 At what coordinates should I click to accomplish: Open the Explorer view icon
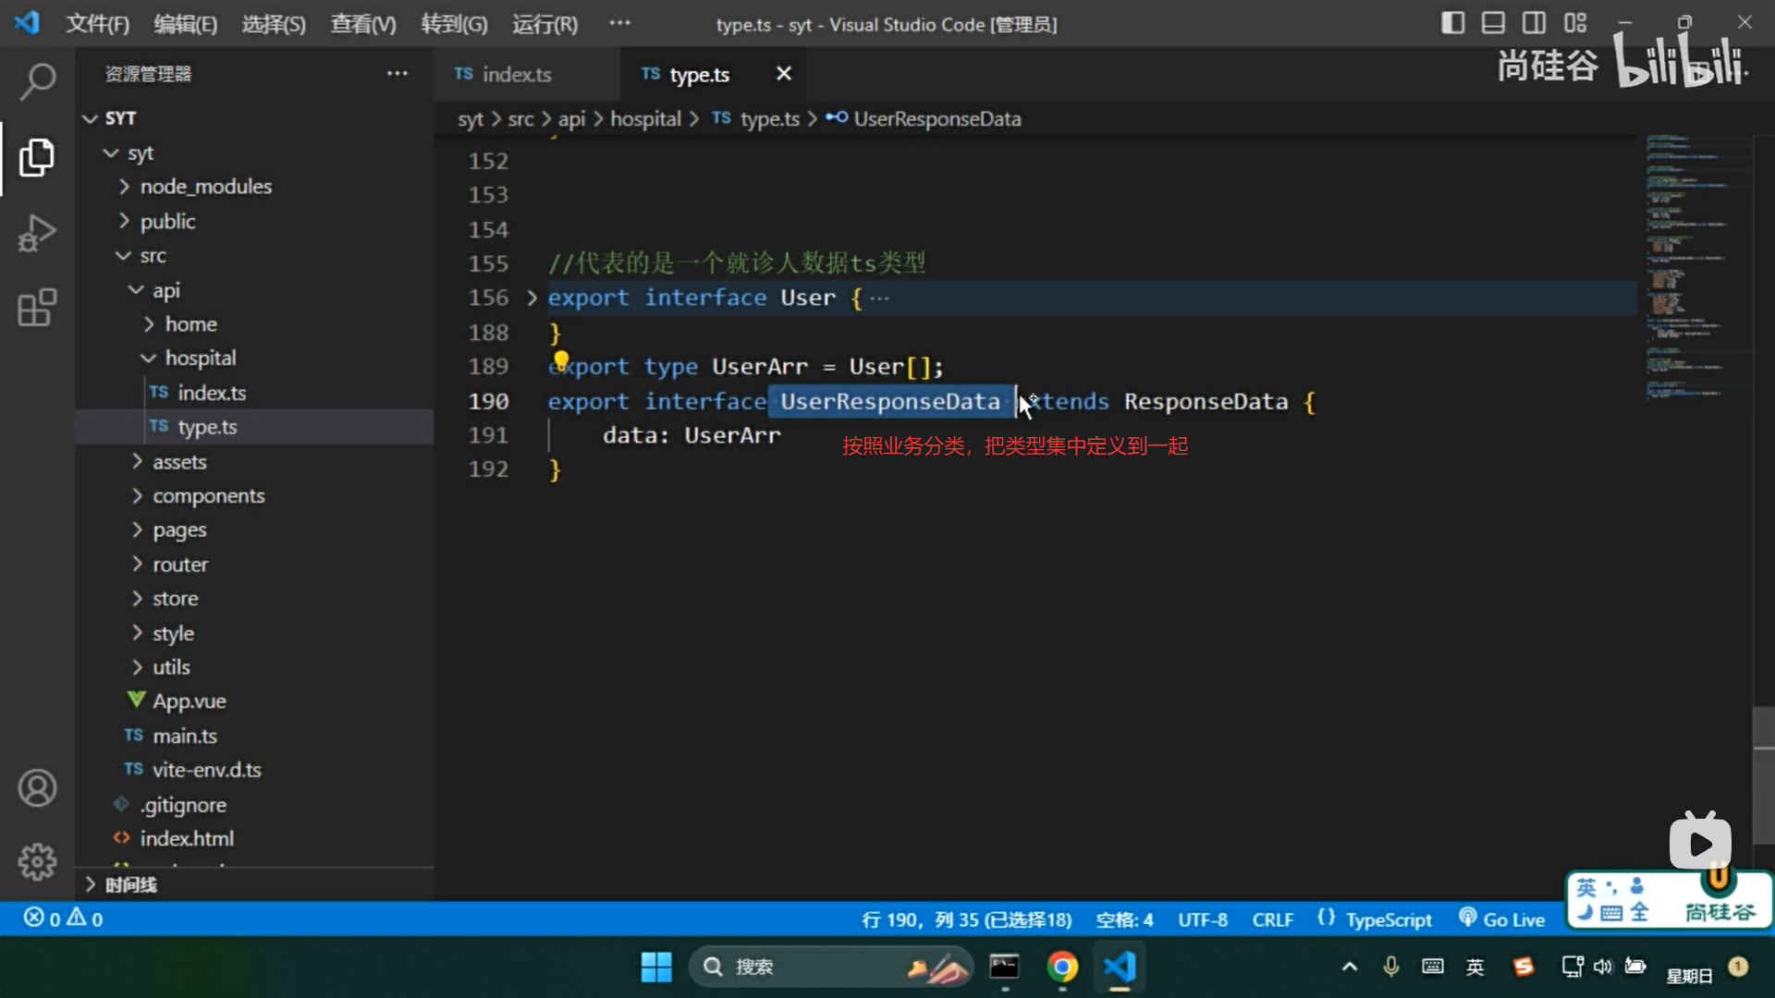pos(37,158)
